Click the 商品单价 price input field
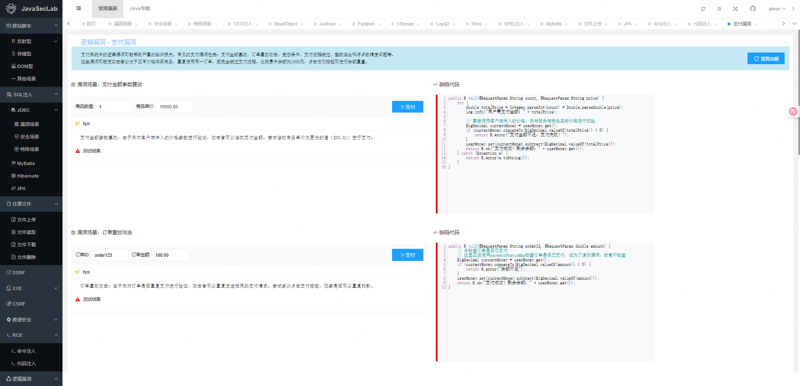This screenshot has height=386, width=800. (x=174, y=107)
